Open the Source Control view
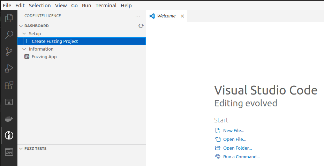The image size is (324, 166). click(x=9, y=52)
